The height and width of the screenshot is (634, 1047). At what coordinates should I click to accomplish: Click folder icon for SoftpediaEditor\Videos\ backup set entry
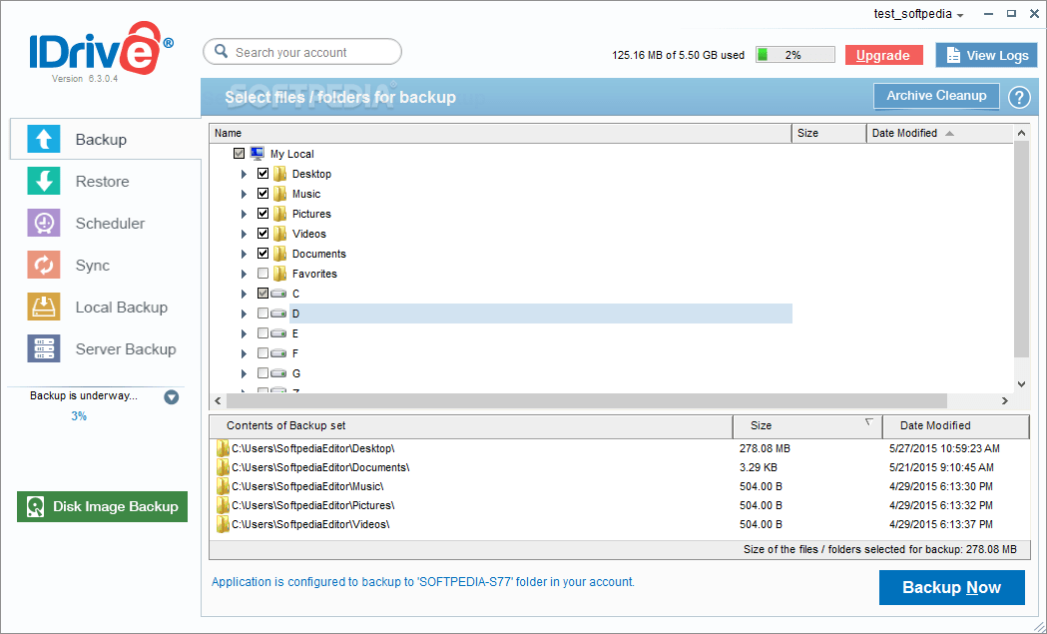click(223, 524)
